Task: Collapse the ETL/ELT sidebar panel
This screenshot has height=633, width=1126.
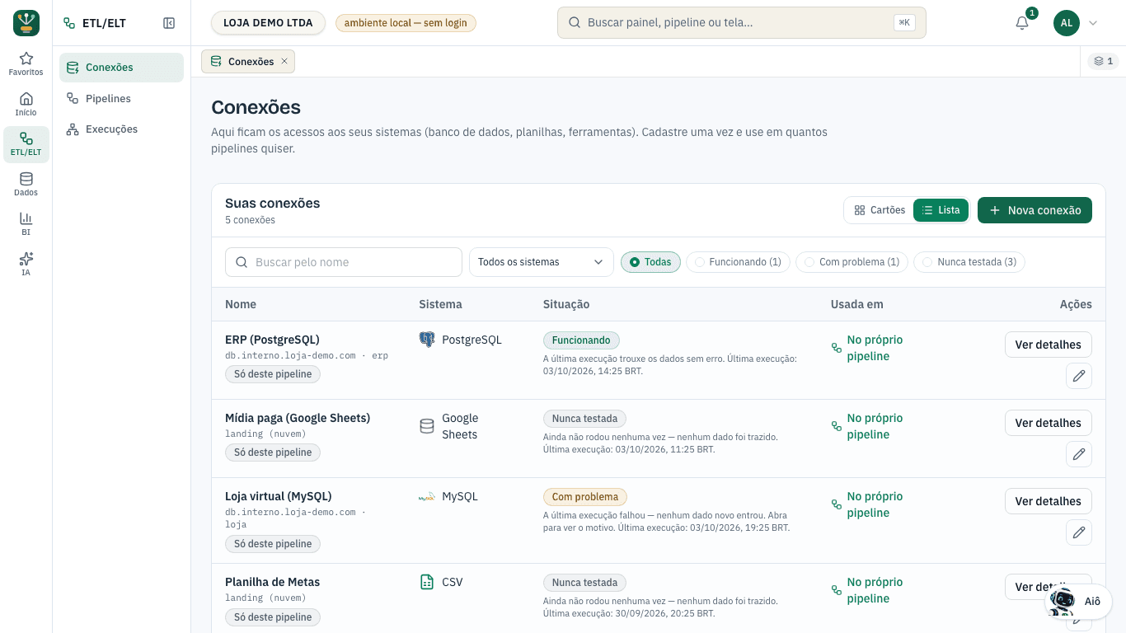Action: [x=169, y=23]
